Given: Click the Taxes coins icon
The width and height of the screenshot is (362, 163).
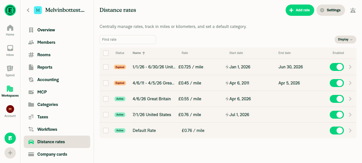Looking at the screenshot, I should click(x=31, y=117).
